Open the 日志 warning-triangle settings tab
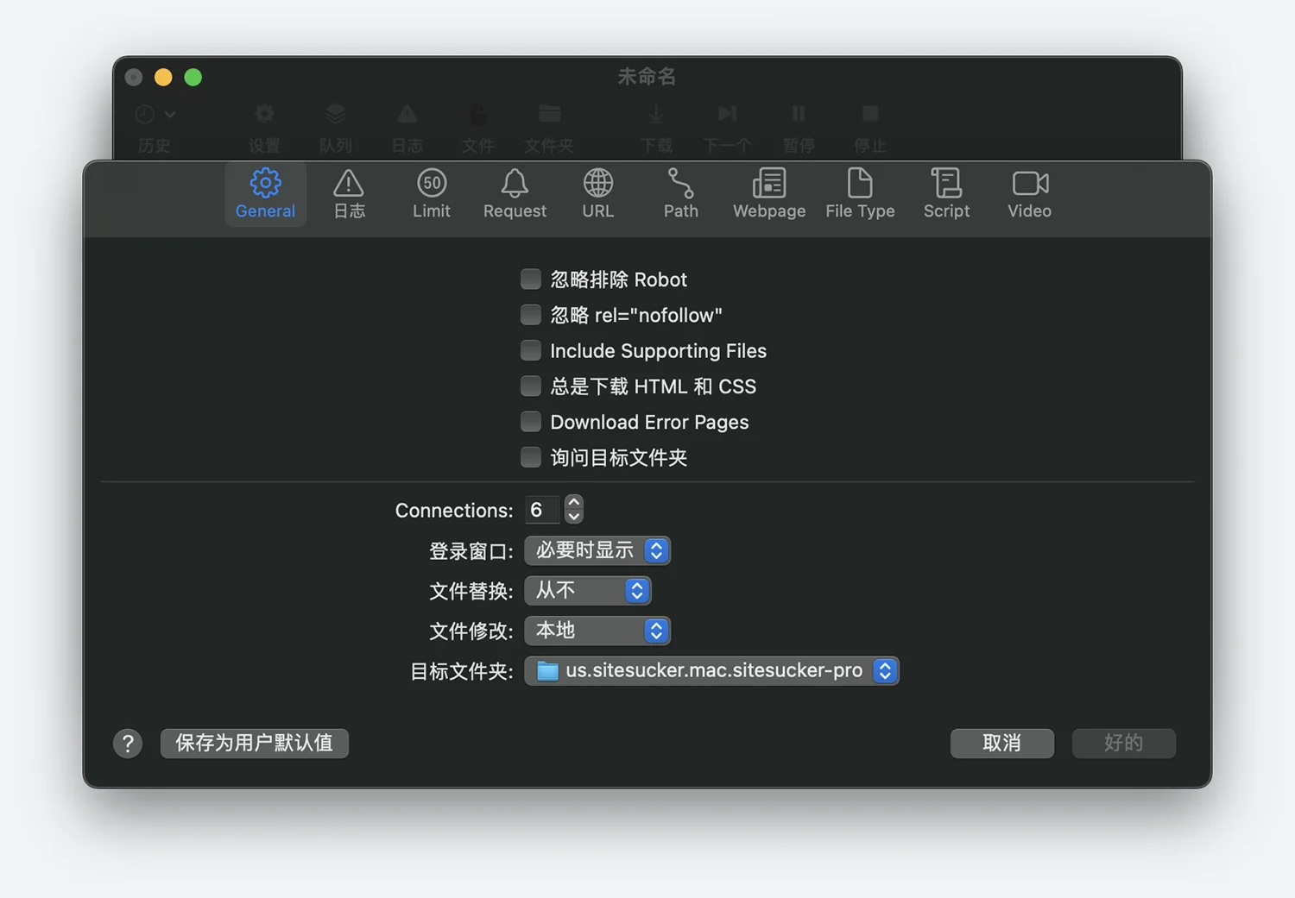Image resolution: width=1295 pixels, height=898 pixels. (349, 194)
